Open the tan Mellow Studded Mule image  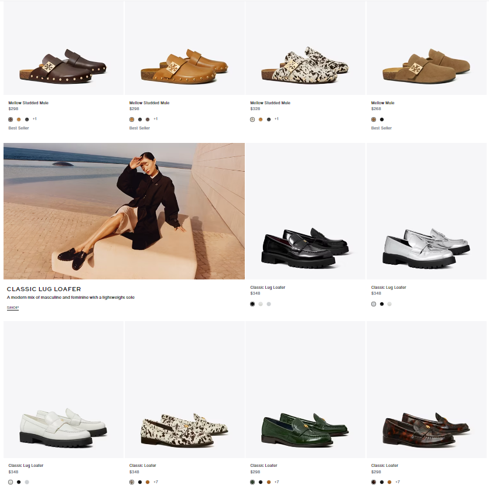[184, 48]
